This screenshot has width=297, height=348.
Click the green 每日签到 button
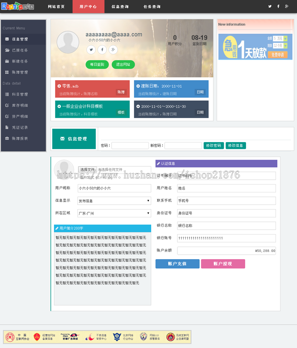(x=97, y=65)
